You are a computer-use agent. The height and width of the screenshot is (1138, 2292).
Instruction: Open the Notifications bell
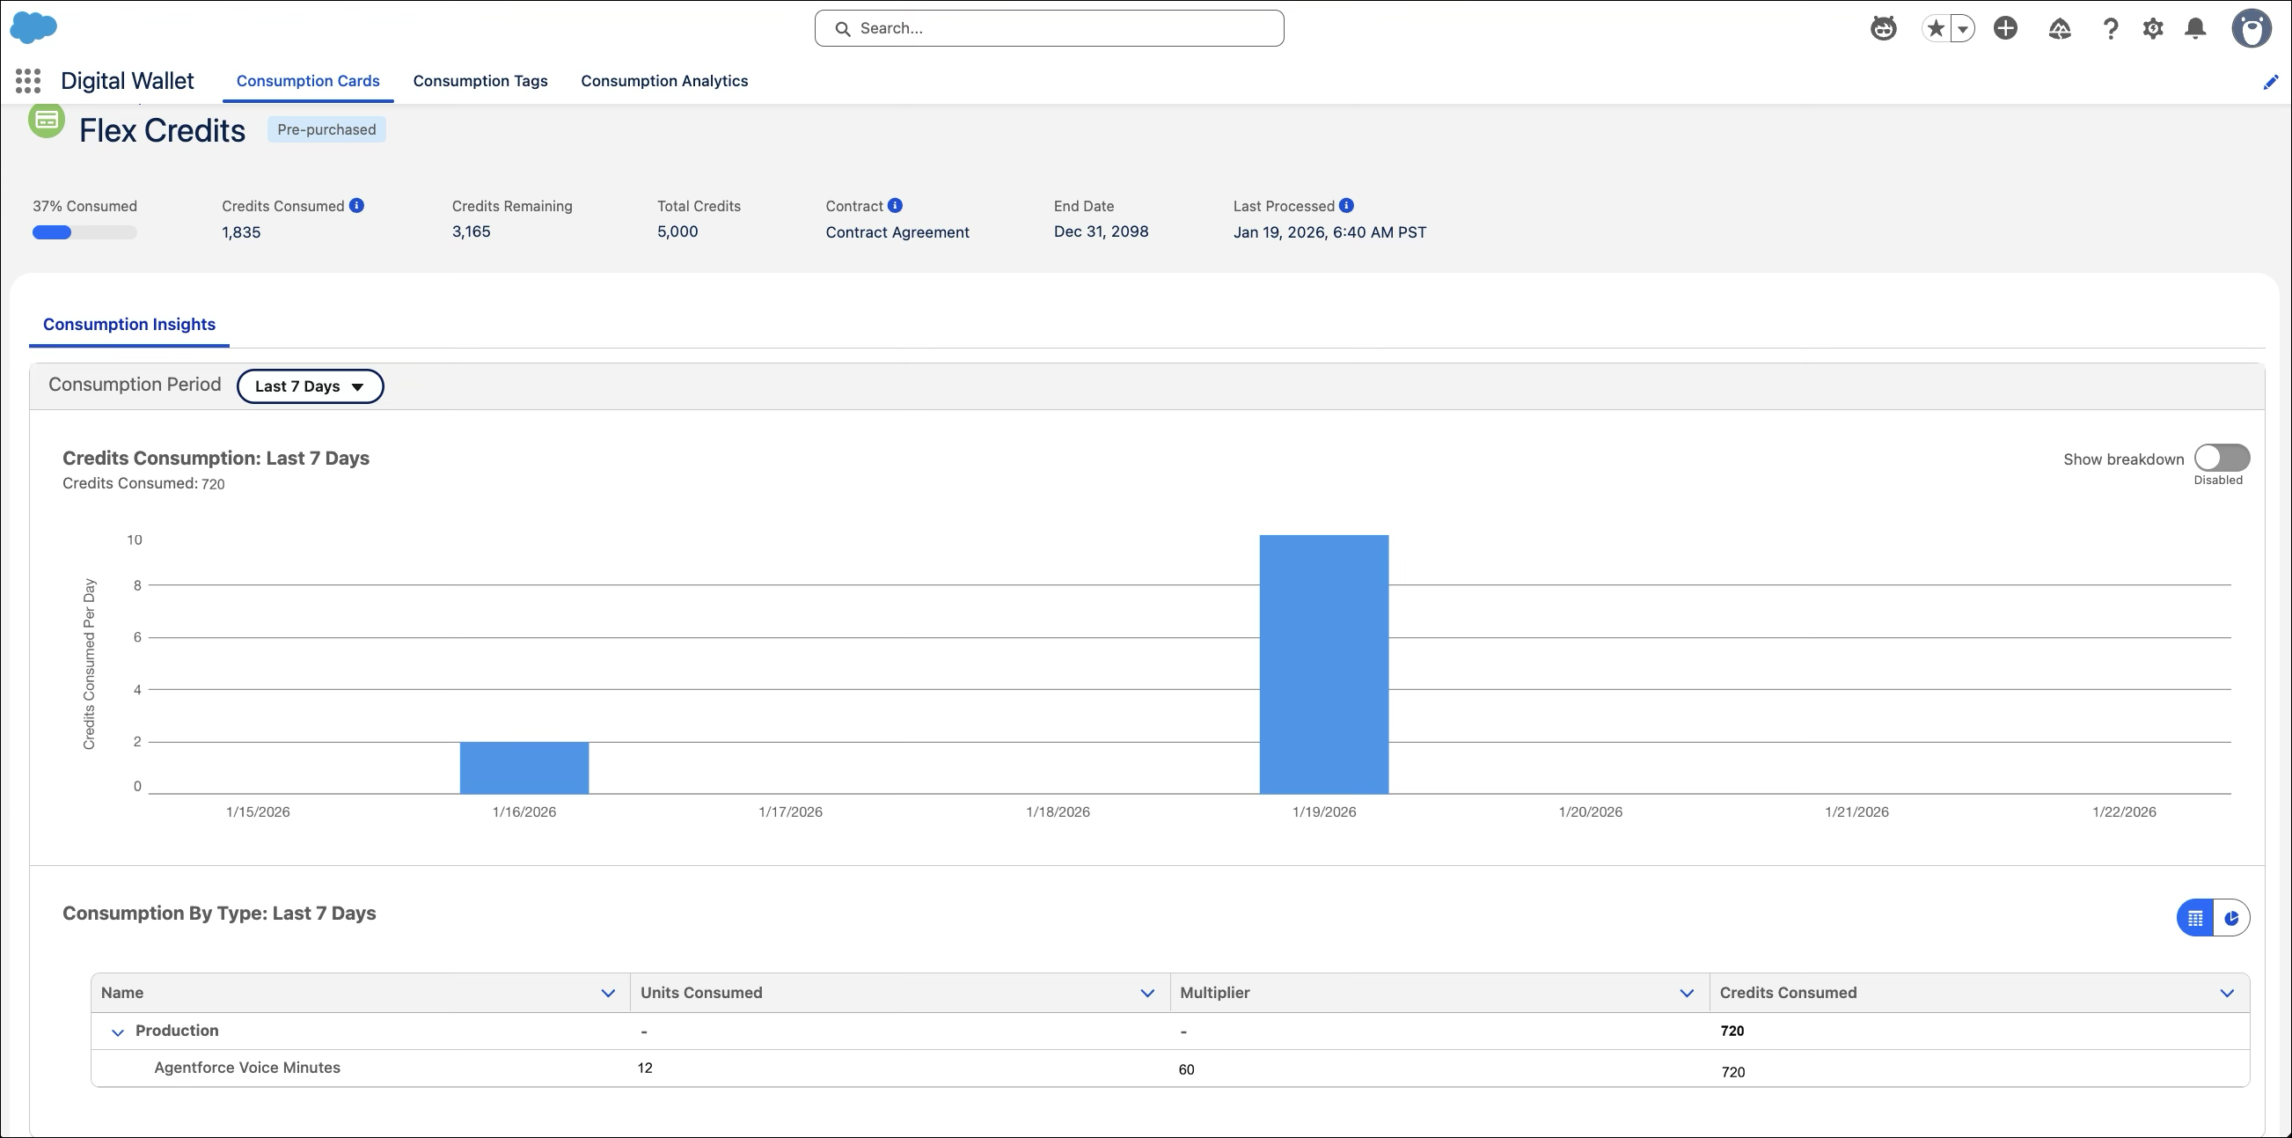point(2196,28)
